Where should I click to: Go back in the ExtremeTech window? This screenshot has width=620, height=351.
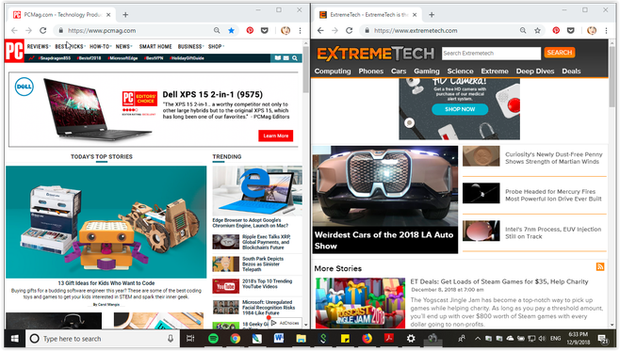320,30
